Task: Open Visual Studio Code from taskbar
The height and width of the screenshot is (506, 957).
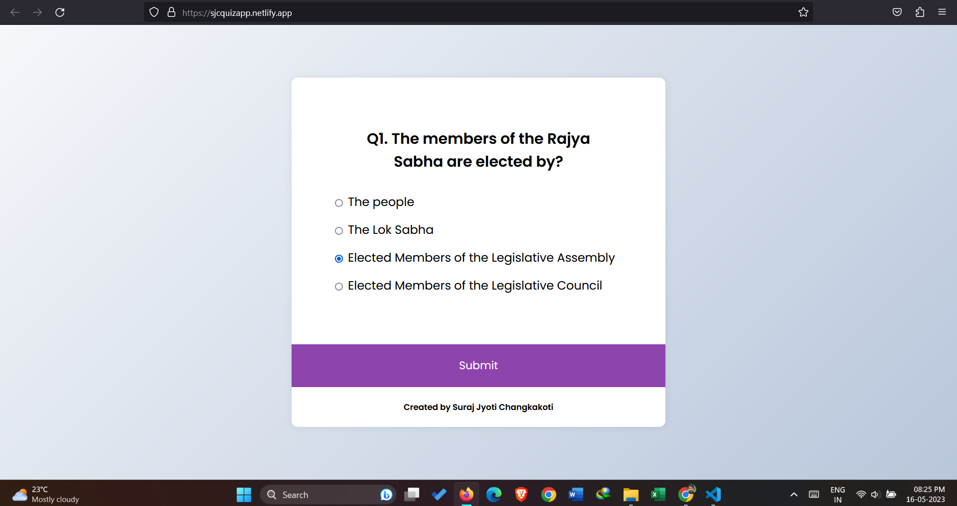Action: click(713, 495)
